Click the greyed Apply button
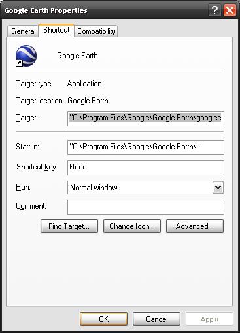The width and height of the screenshot is (240, 333). [209, 319]
